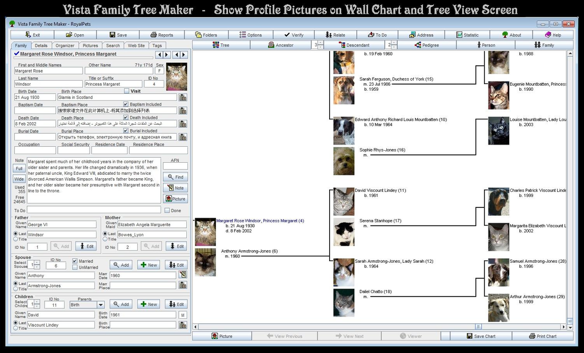Screen dimensions: 584x353
Task: Click the Find button beside AFN
Action: [x=175, y=177]
